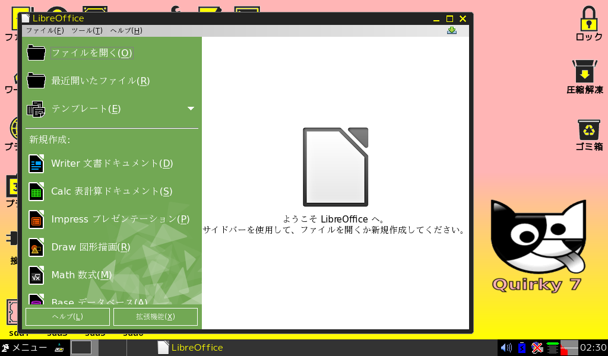Create an Impress プレゼンテーション
The height and width of the screenshot is (356, 608).
(x=120, y=220)
